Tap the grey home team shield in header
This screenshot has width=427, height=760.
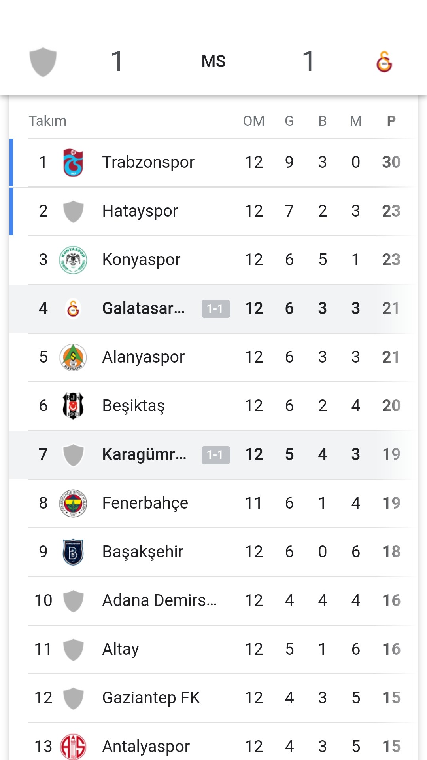pyautogui.click(x=43, y=62)
